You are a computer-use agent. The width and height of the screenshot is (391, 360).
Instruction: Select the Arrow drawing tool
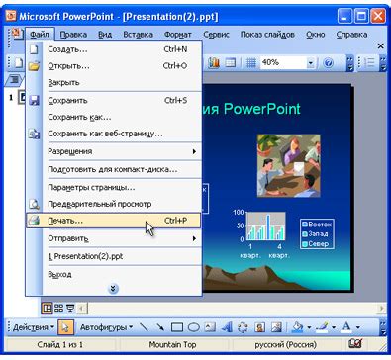(x=160, y=327)
